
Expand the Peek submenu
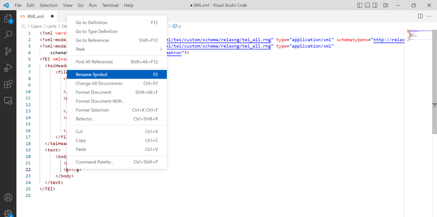click(117, 49)
